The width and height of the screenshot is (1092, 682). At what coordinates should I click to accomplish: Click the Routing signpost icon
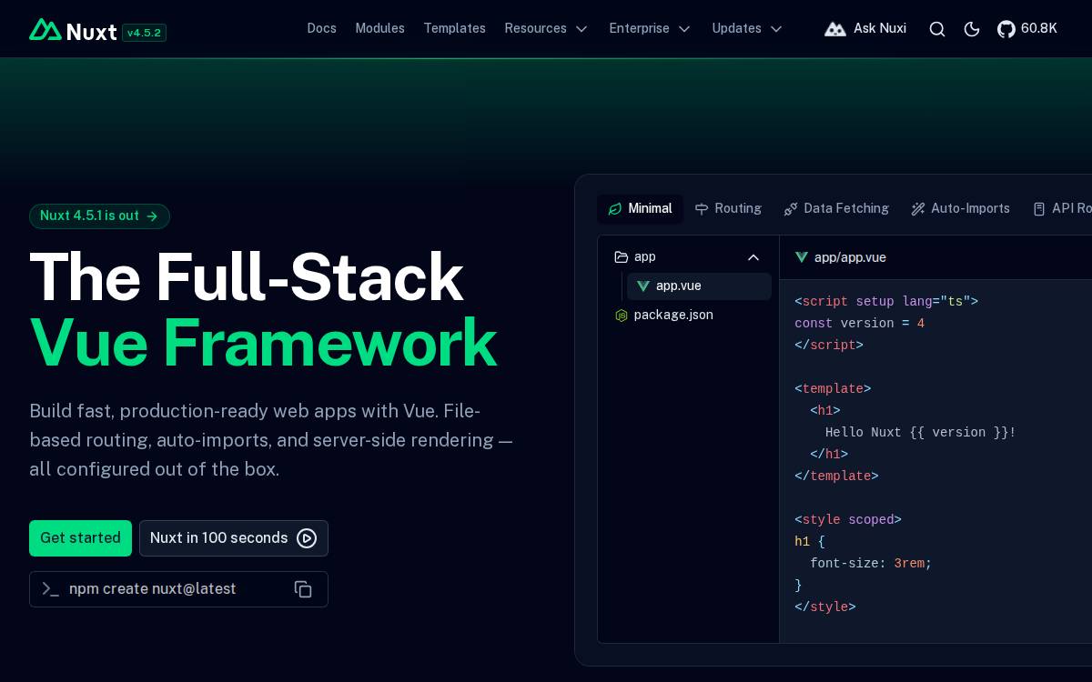(702, 209)
